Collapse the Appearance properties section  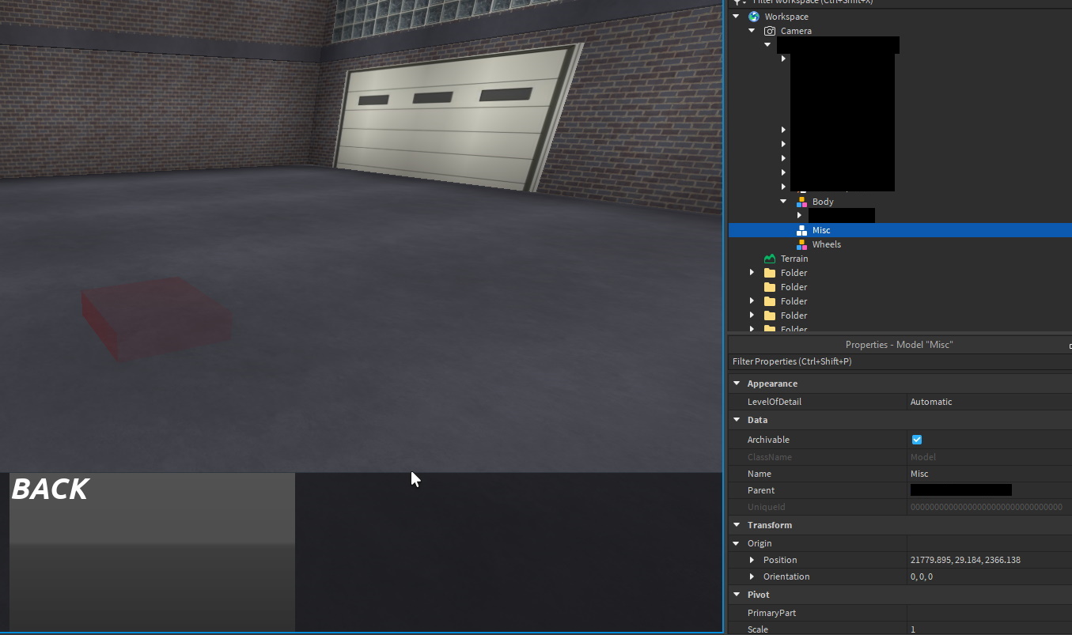click(737, 384)
